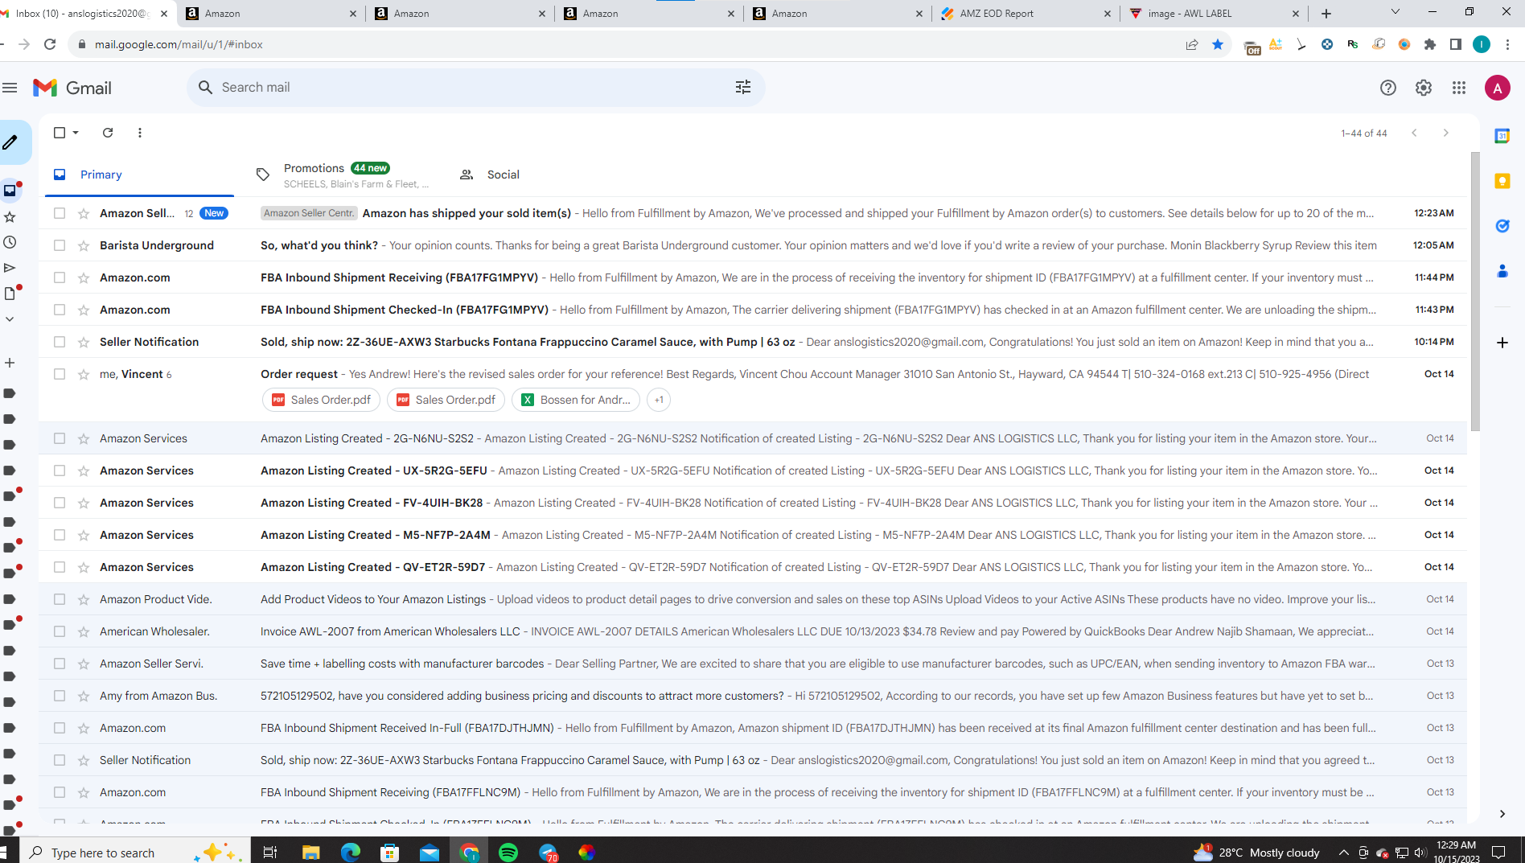Open the Bossen for Andr... spreadsheet attachment
This screenshot has width=1525, height=863.
(x=576, y=400)
